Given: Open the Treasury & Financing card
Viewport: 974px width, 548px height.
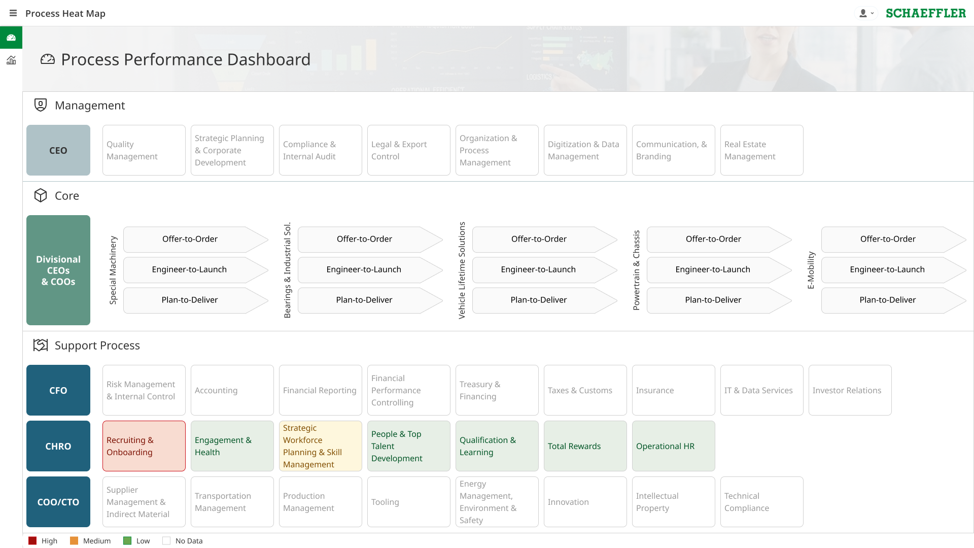Looking at the screenshot, I should pos(497,390).
